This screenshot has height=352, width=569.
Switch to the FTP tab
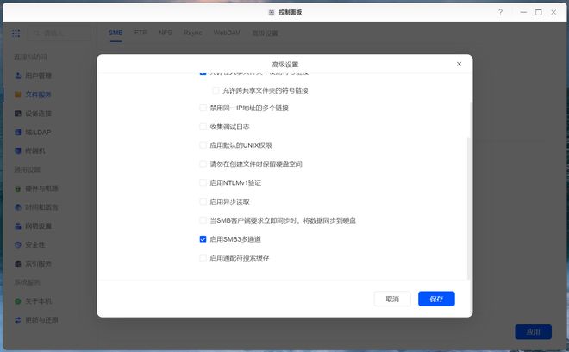(x=141, y=33)
